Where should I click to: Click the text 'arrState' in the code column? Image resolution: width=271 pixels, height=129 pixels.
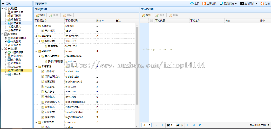click(x=70, y=92)
